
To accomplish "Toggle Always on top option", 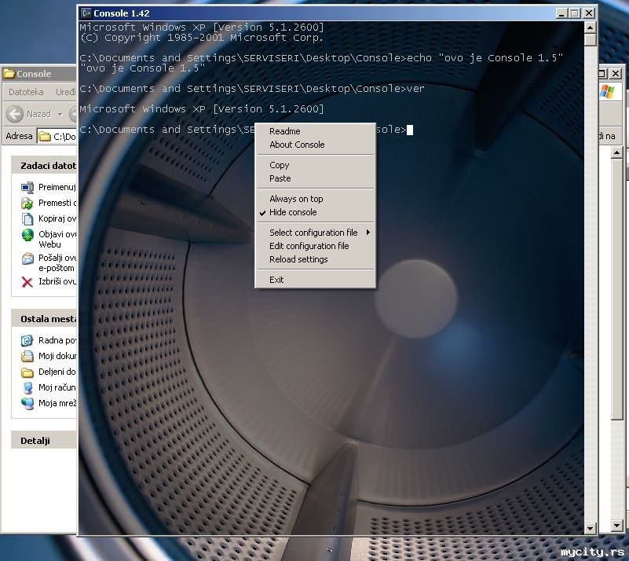I will [296, 199].
